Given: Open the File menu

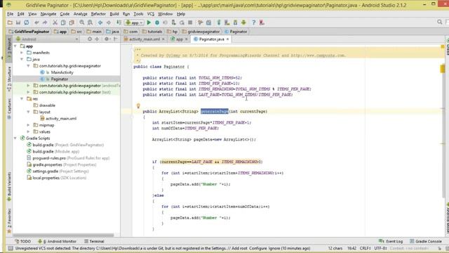Looking at the screenshot, I should 10,14.
